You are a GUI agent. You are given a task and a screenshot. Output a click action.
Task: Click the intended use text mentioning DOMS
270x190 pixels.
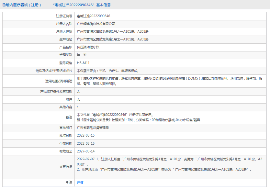(170, 81)
